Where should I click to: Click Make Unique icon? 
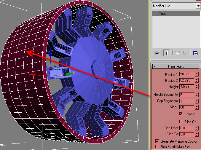178,53
